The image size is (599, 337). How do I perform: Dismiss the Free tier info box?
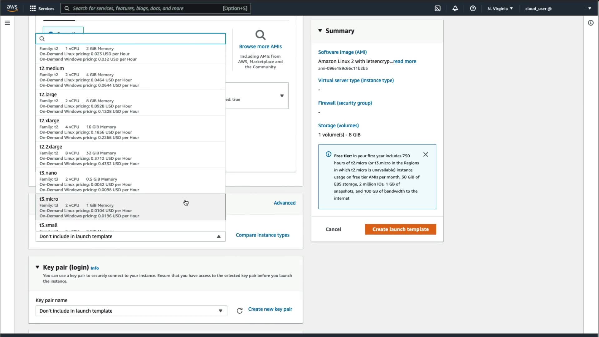[x=425, y=154]
